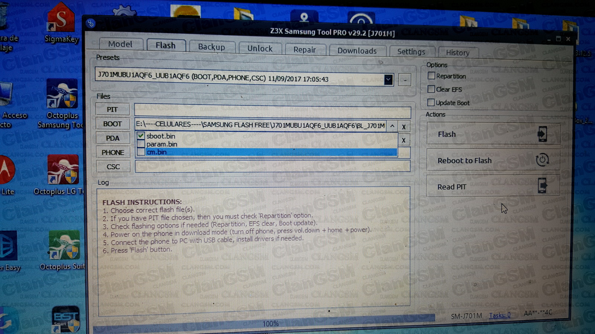Image resolution: width=595 pixels, height=334 pixels.
Task: Select the cm.bin highlighted row
Action: click(x=271, y=152)
